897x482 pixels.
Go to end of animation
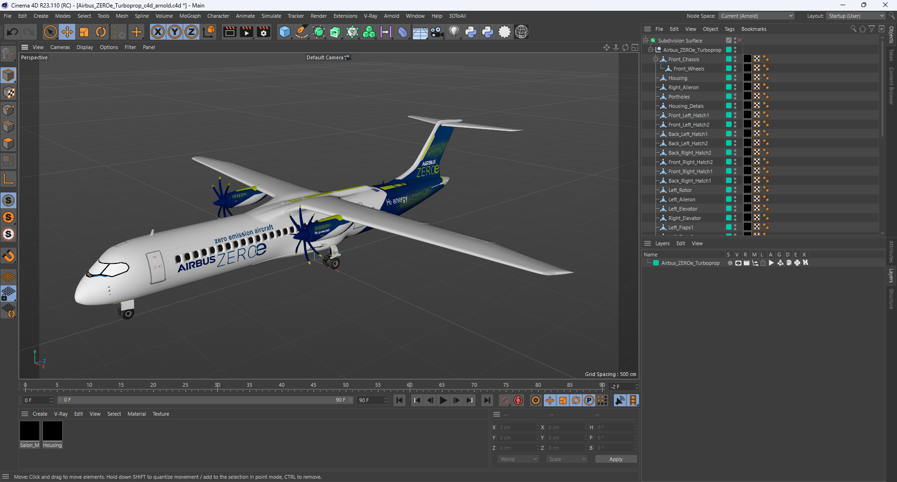point(487,400)
